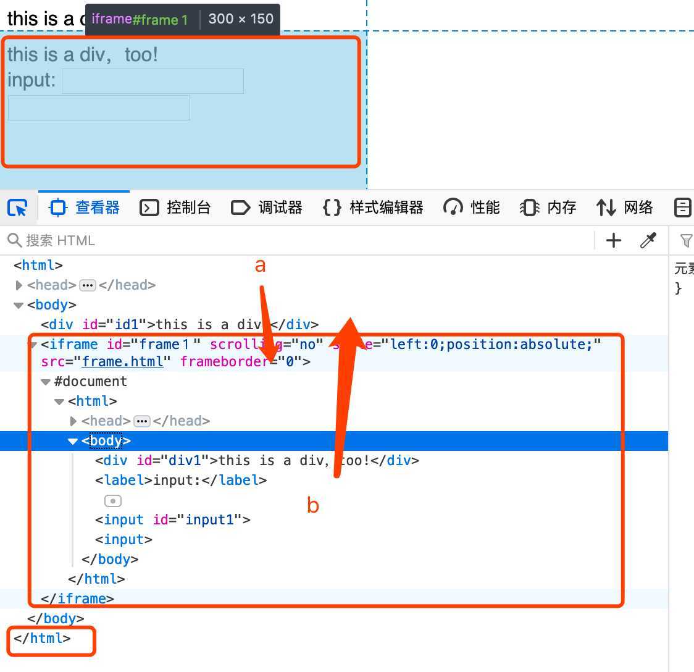Open the 调试器 debugger tab
694x672 pixels.
coord(267,208)
